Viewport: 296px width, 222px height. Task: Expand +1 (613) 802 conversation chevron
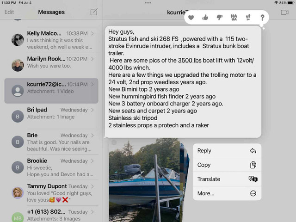[92, 212]
